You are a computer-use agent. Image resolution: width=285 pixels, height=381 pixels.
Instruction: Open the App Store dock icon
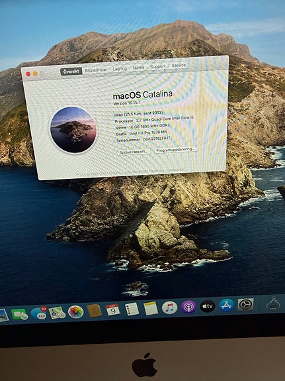tap(227, 305)
